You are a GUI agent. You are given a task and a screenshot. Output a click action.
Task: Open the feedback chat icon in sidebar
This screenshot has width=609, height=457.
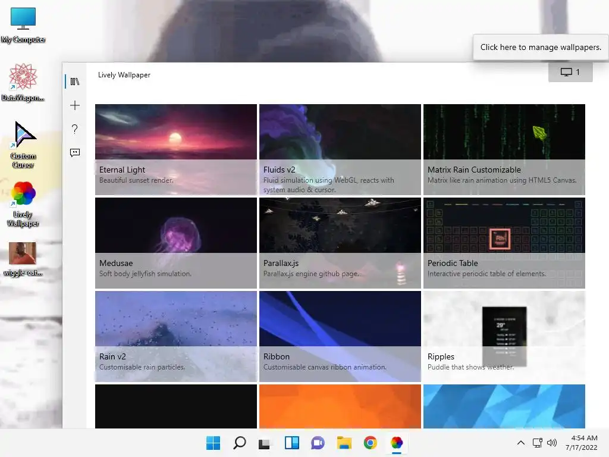click(74, 153)
